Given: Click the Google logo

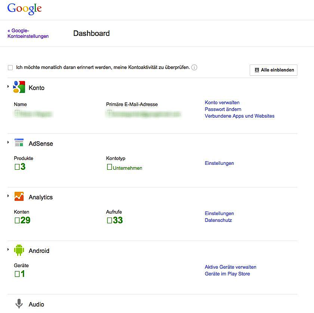Looking at the screenshot, I should point(25,9).
